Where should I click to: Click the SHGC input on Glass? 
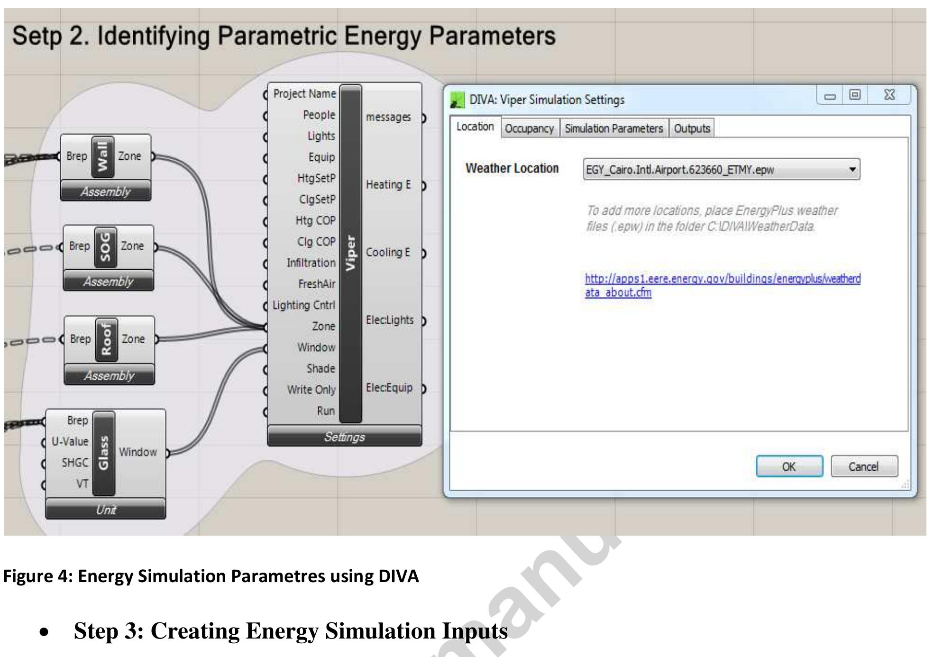pos(75,463)
